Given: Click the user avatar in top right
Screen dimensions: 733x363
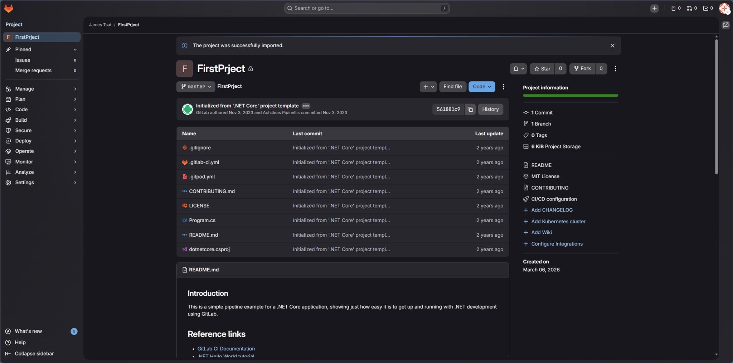Looking at the screenshot, I should (724, 8).
